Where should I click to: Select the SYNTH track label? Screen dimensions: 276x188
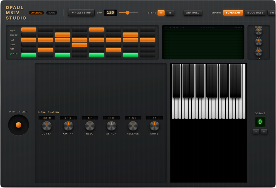(14, 54)
